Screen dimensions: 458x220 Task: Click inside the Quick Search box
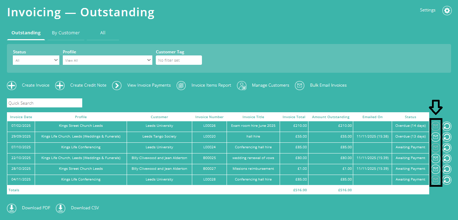[44, 103]
